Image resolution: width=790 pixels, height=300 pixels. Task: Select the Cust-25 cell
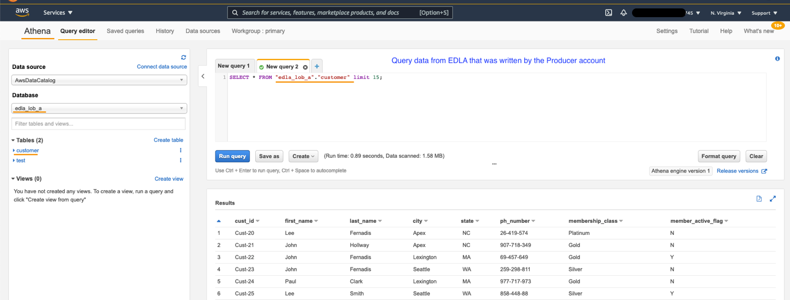click(x=245, y=294)
